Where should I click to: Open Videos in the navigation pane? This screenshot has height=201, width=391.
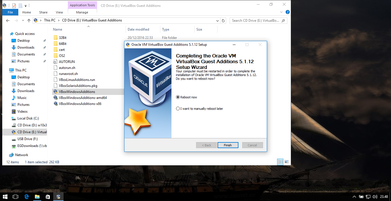22,112
